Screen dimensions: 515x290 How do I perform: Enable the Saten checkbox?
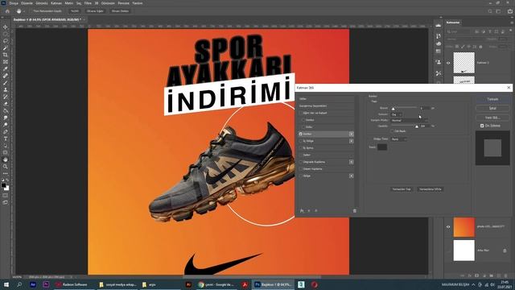tap(300, 155)
